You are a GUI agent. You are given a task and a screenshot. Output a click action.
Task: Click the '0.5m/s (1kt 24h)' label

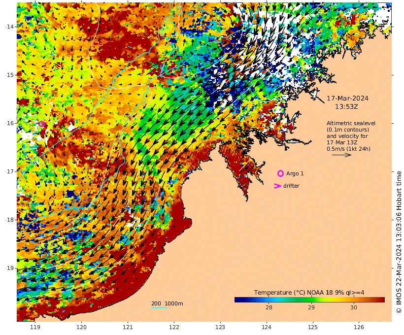(349, 149)
